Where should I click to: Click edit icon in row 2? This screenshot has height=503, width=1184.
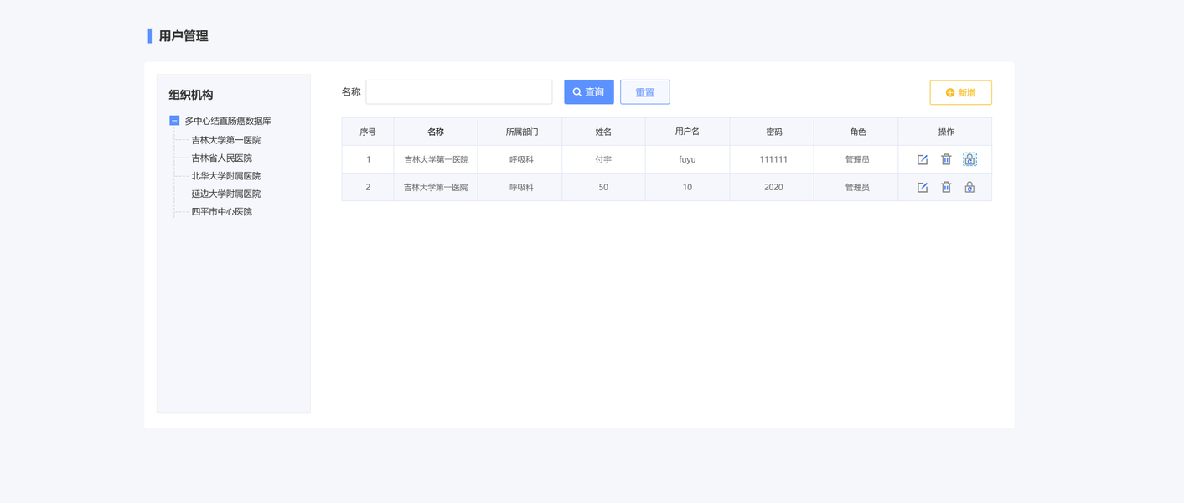922,187
